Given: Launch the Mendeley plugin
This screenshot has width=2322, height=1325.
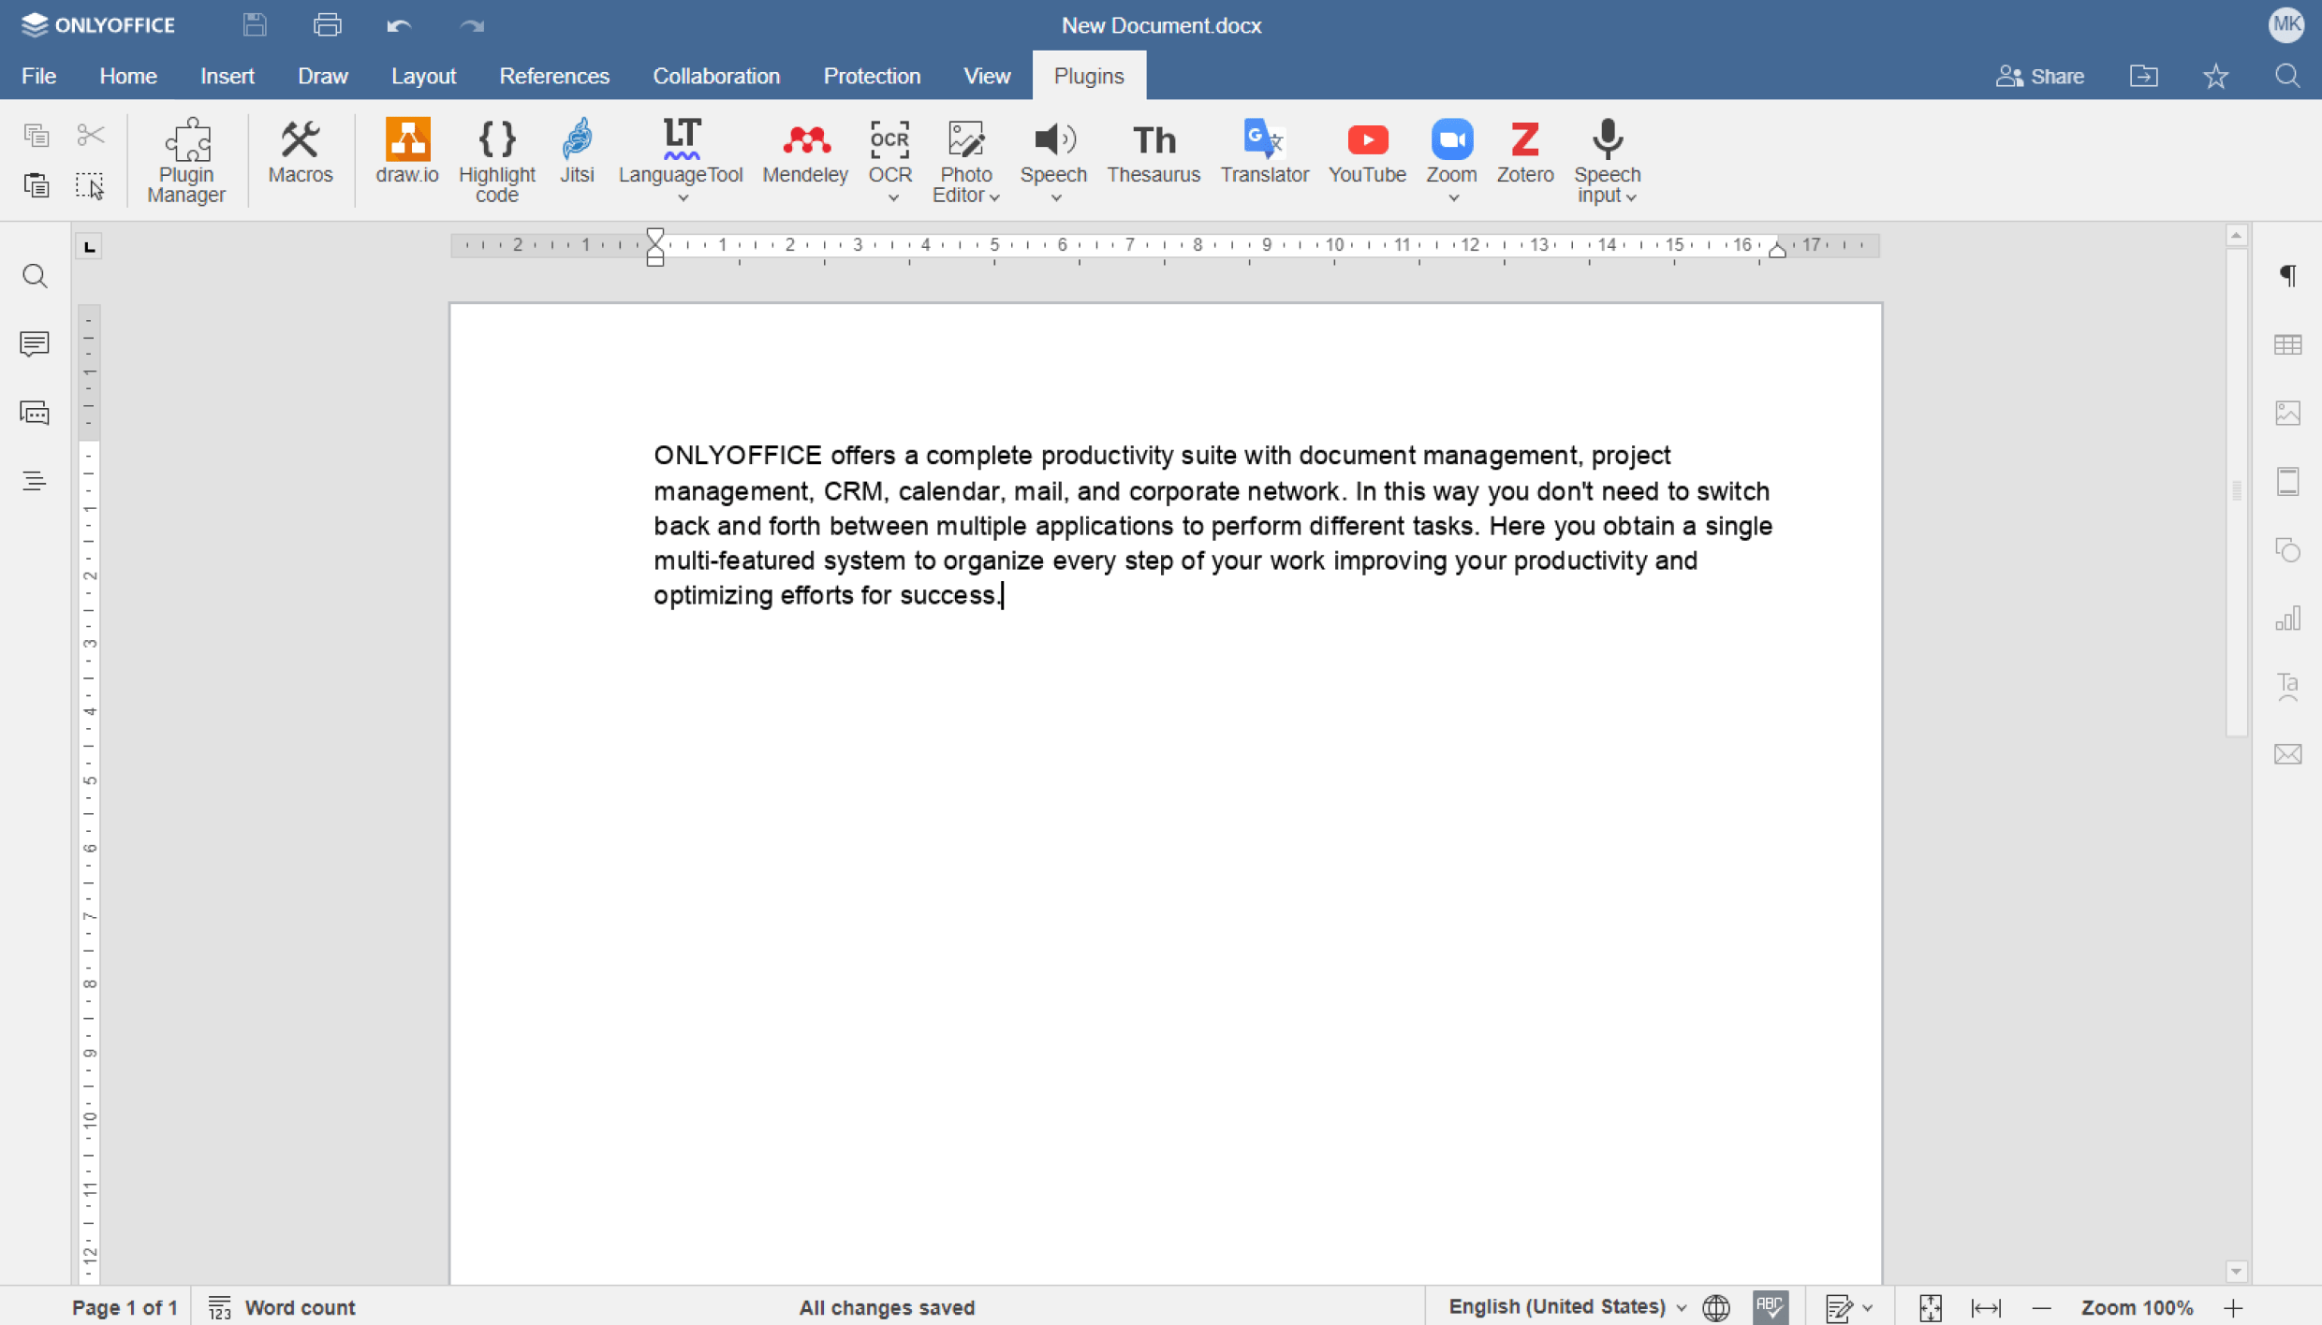Looking at the screenshot, I should (x=804, y=151).
